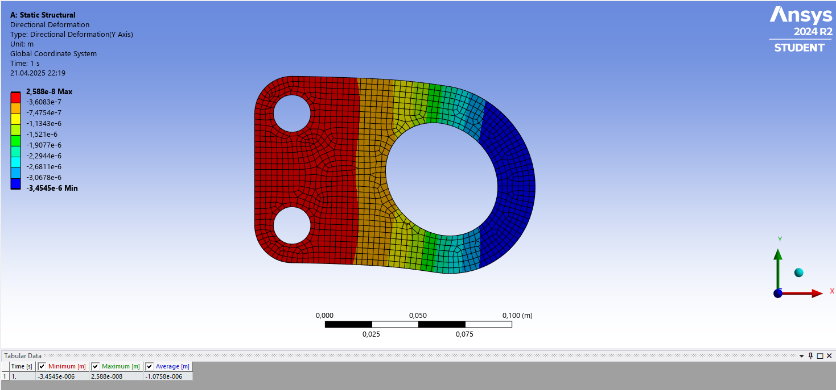Select the red legend color band
The width and height of the screenshot is (836, 390).
[x=16, y=97]
